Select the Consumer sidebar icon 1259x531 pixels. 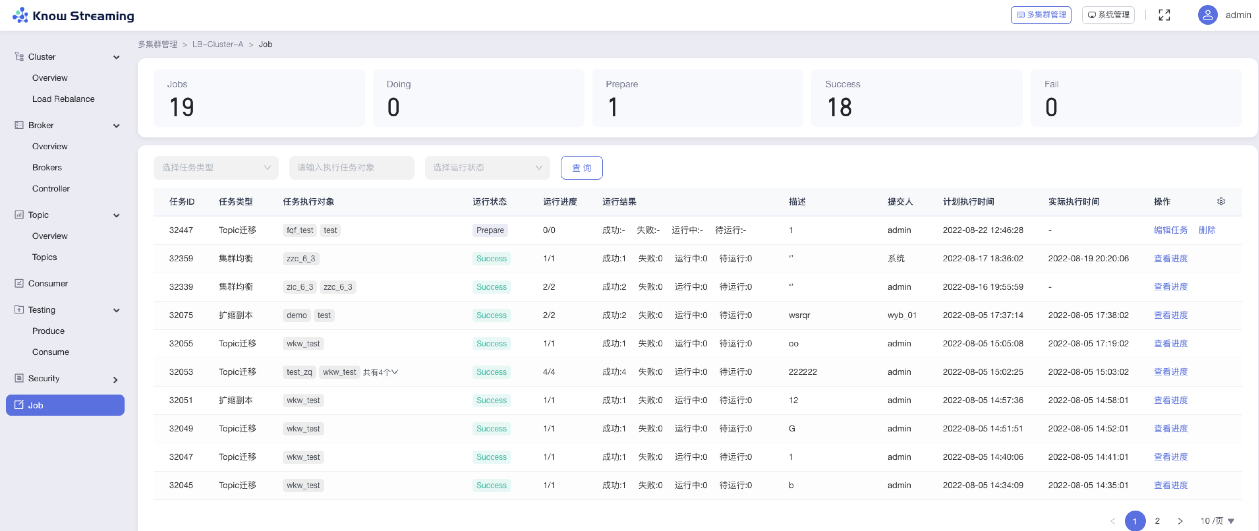pos(19,283)
